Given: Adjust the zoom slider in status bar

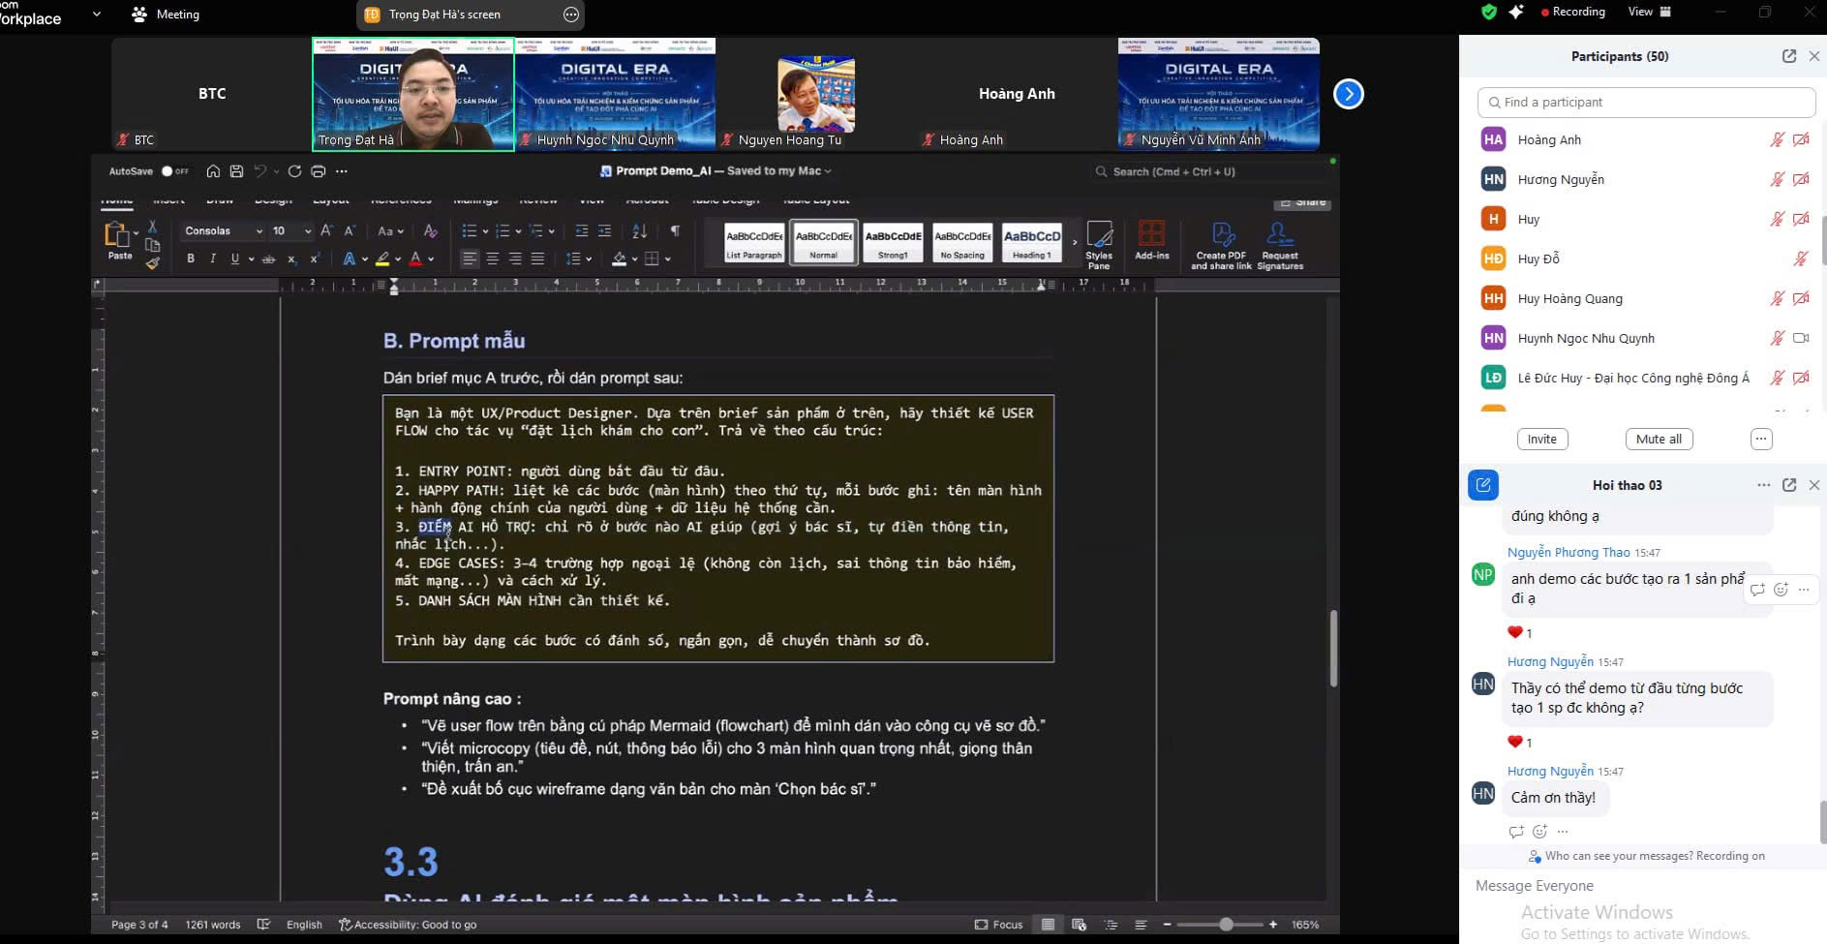Looking at the screenshot, I should pos(1226,925).
